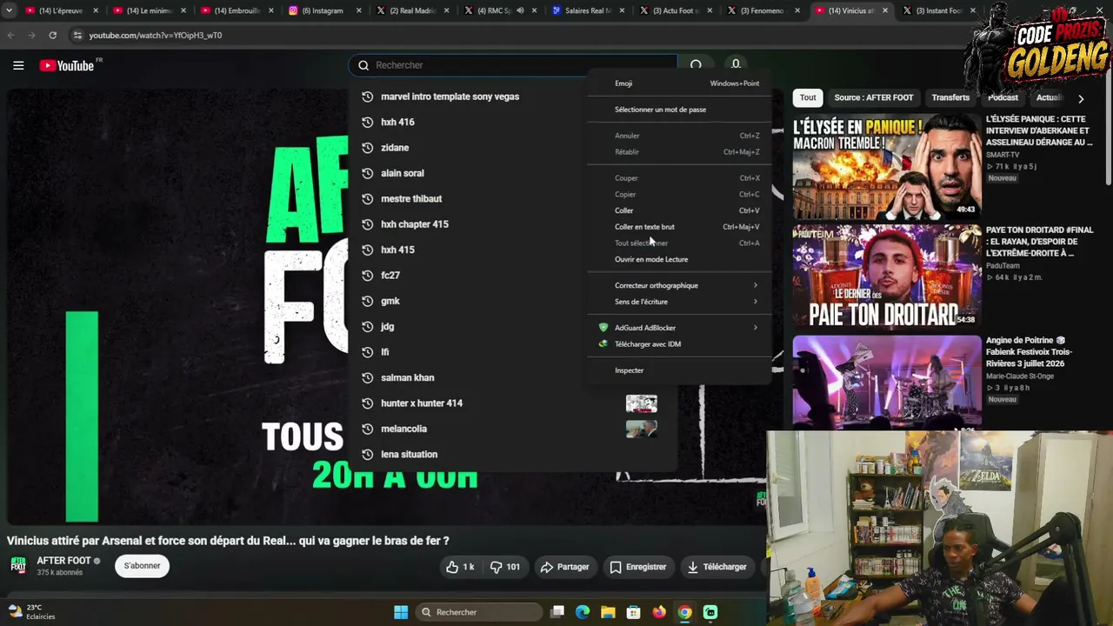
Task: Launch Microsoft Edge from the taskbar
Action: point(583,612)
